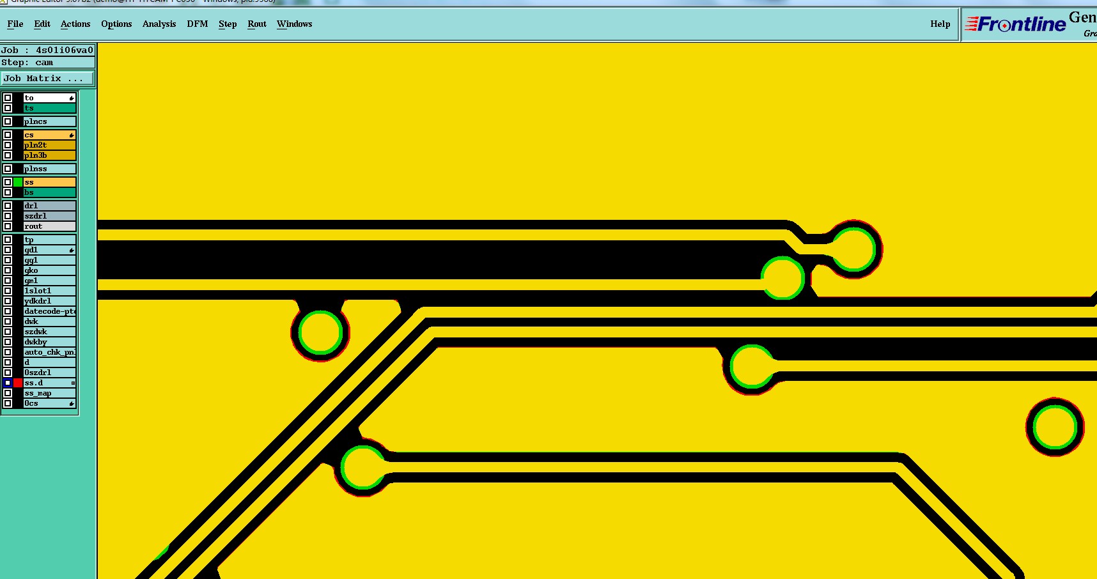Select the 'tp' layer name
The height and width of the screenshot is (579, 1097).
click(x=50, y=240)
